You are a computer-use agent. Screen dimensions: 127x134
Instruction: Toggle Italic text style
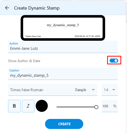point(28,106)
